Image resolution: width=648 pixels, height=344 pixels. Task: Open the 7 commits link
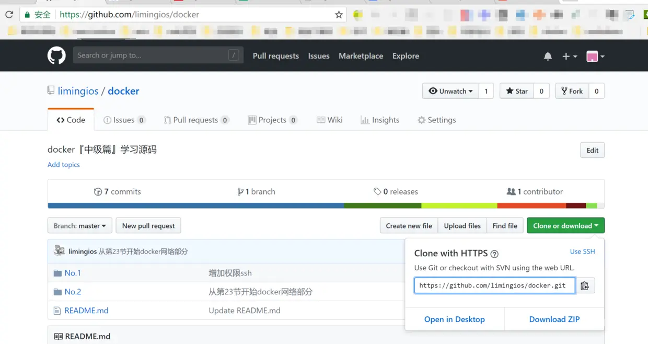117,191
